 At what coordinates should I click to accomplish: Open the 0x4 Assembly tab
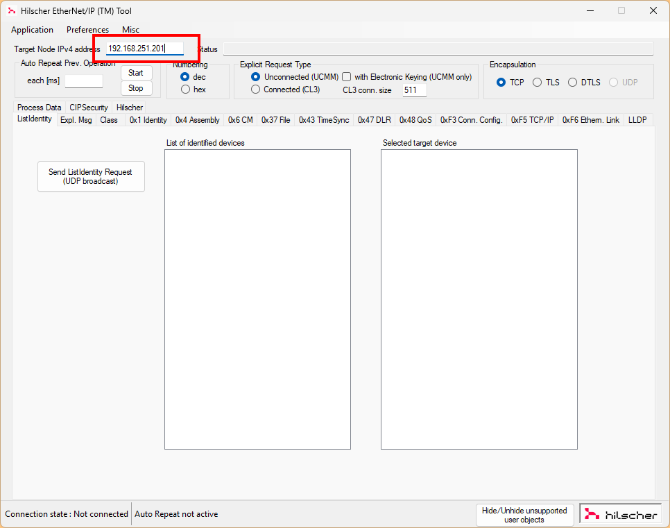pos(198,120)
